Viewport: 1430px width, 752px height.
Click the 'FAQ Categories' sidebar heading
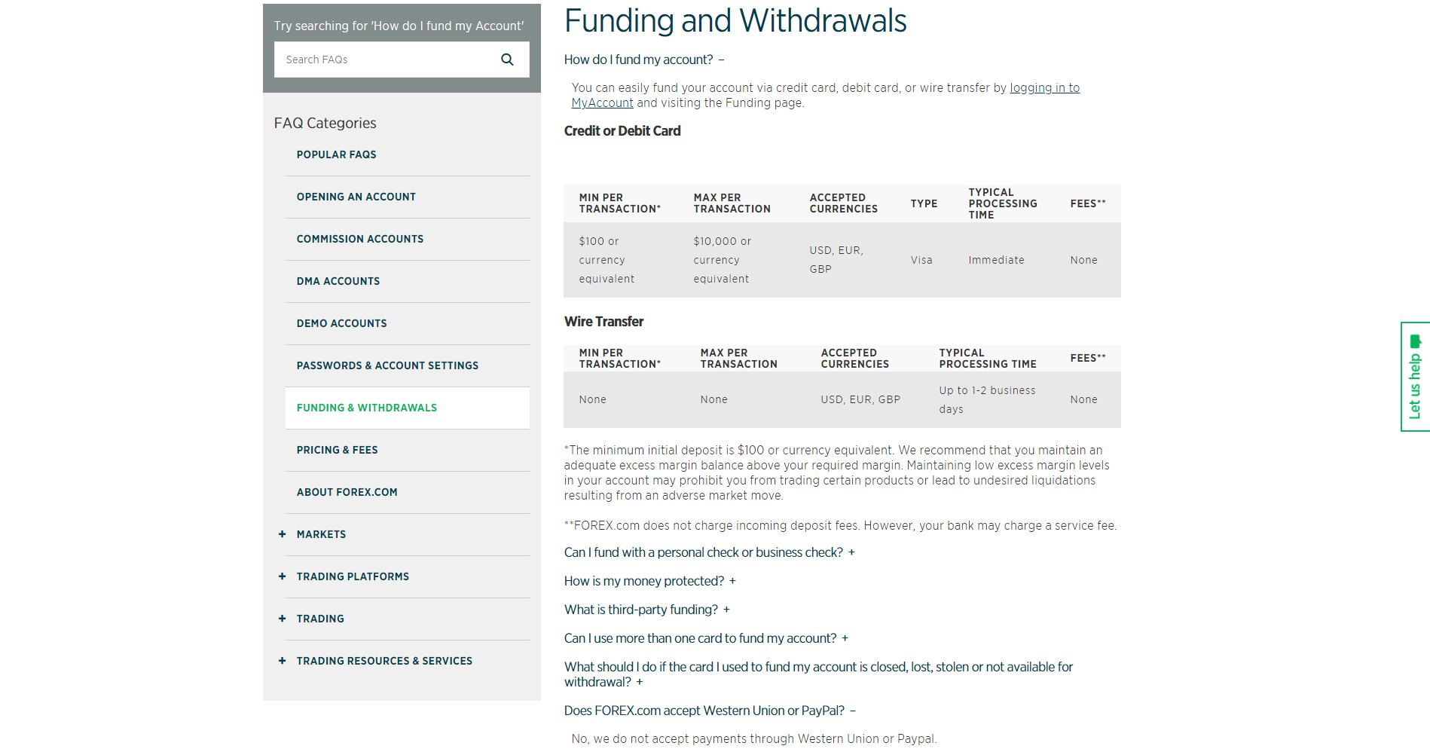tap(325, 123)
